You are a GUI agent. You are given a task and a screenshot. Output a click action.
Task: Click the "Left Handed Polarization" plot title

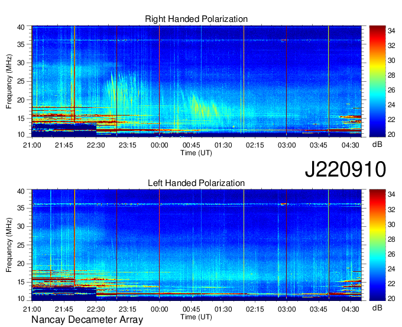[x=196, y=183]
